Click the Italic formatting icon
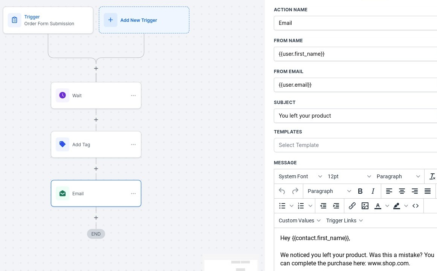 click(373, 191)
